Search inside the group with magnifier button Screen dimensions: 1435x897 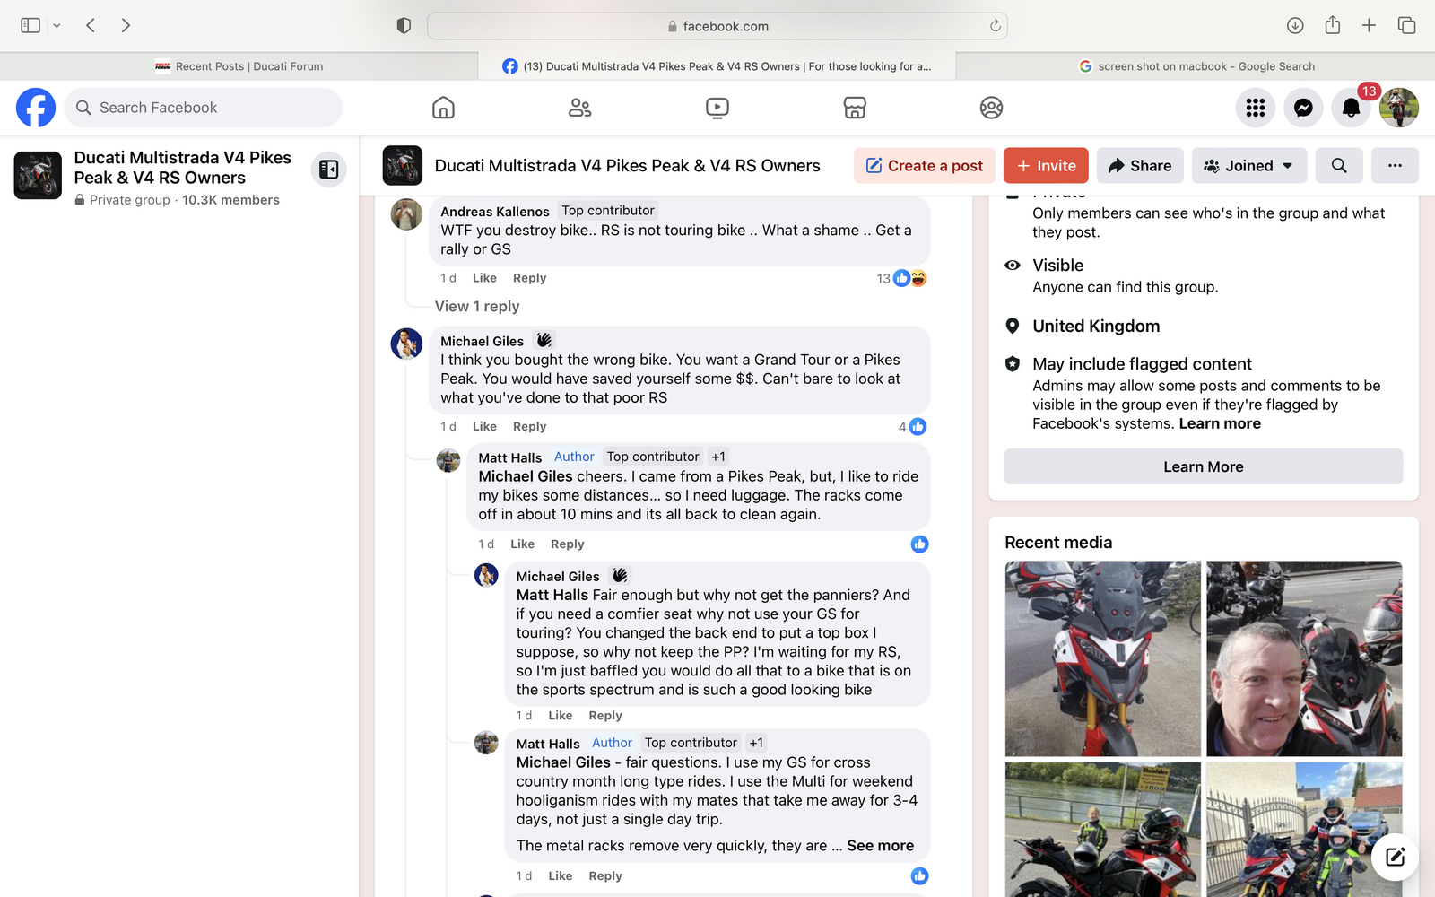click(1339, 166)
